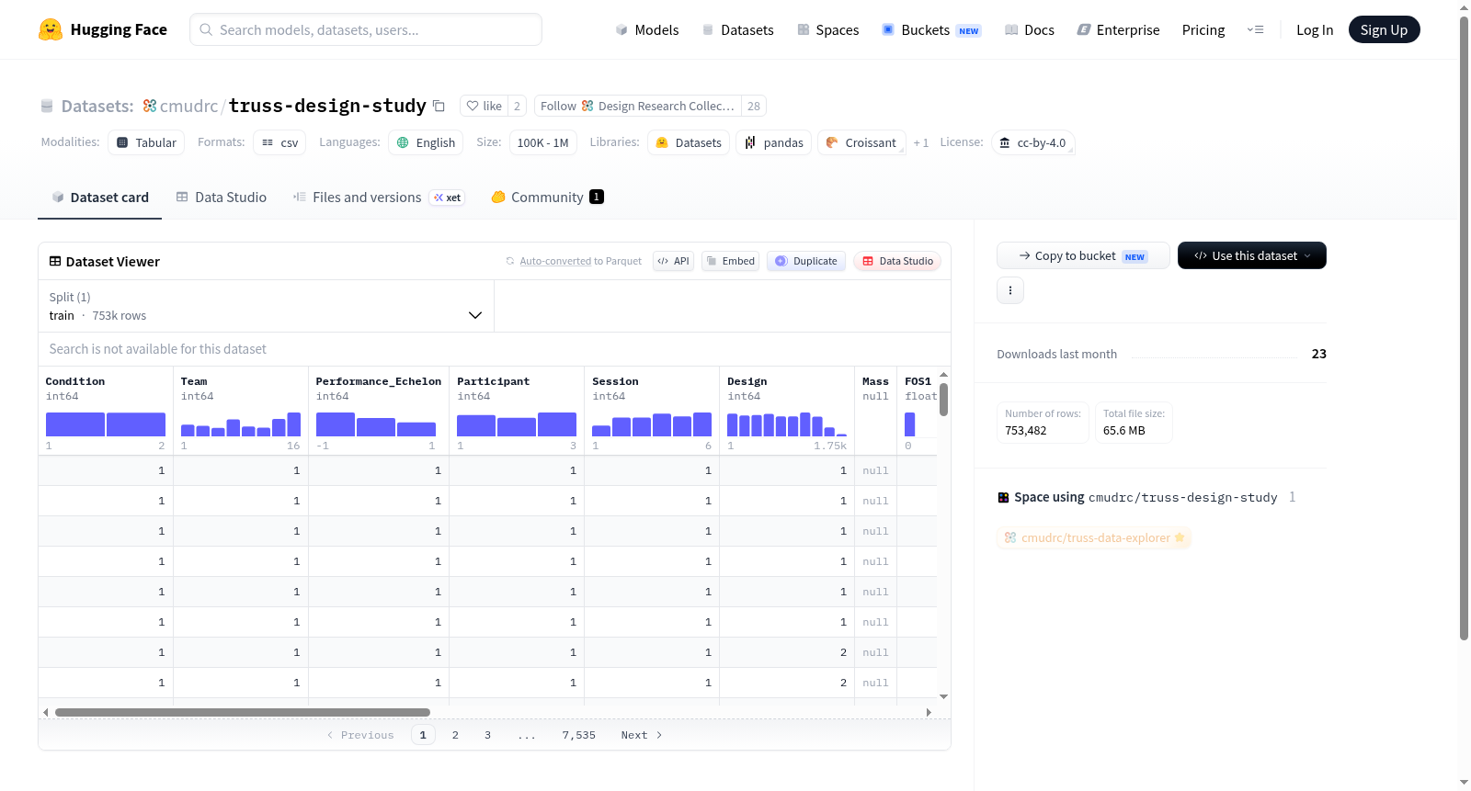Open the three-dot more options button
Viewport: 1471px width, 791px height.
pos(1010,290)
